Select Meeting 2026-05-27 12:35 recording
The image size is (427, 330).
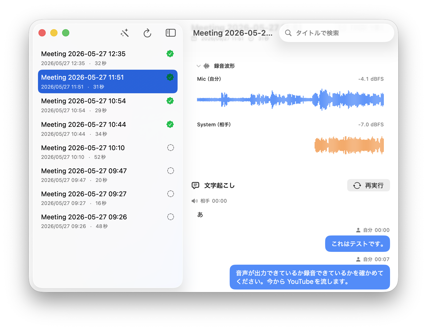[x=108, y=58]
